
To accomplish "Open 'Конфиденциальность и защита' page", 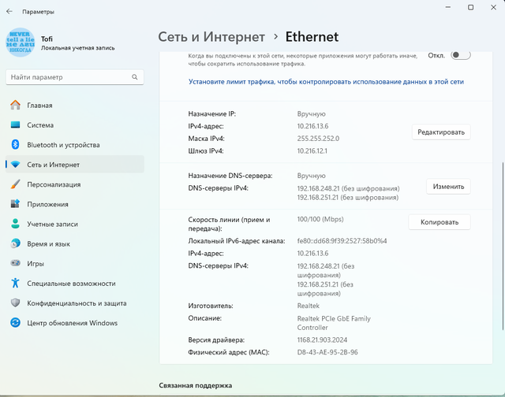I will 75,303.
